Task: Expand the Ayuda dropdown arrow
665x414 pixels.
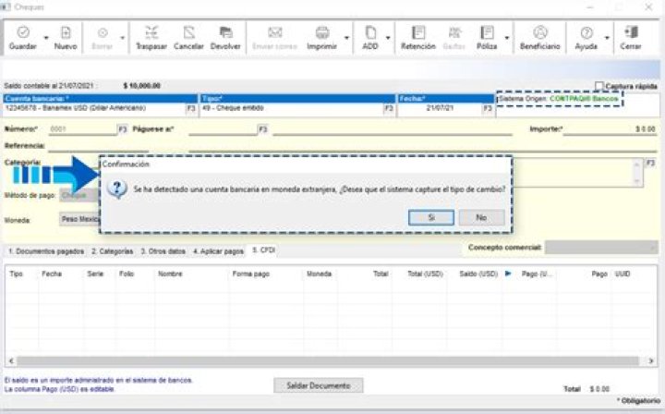Action: point(607,39)
